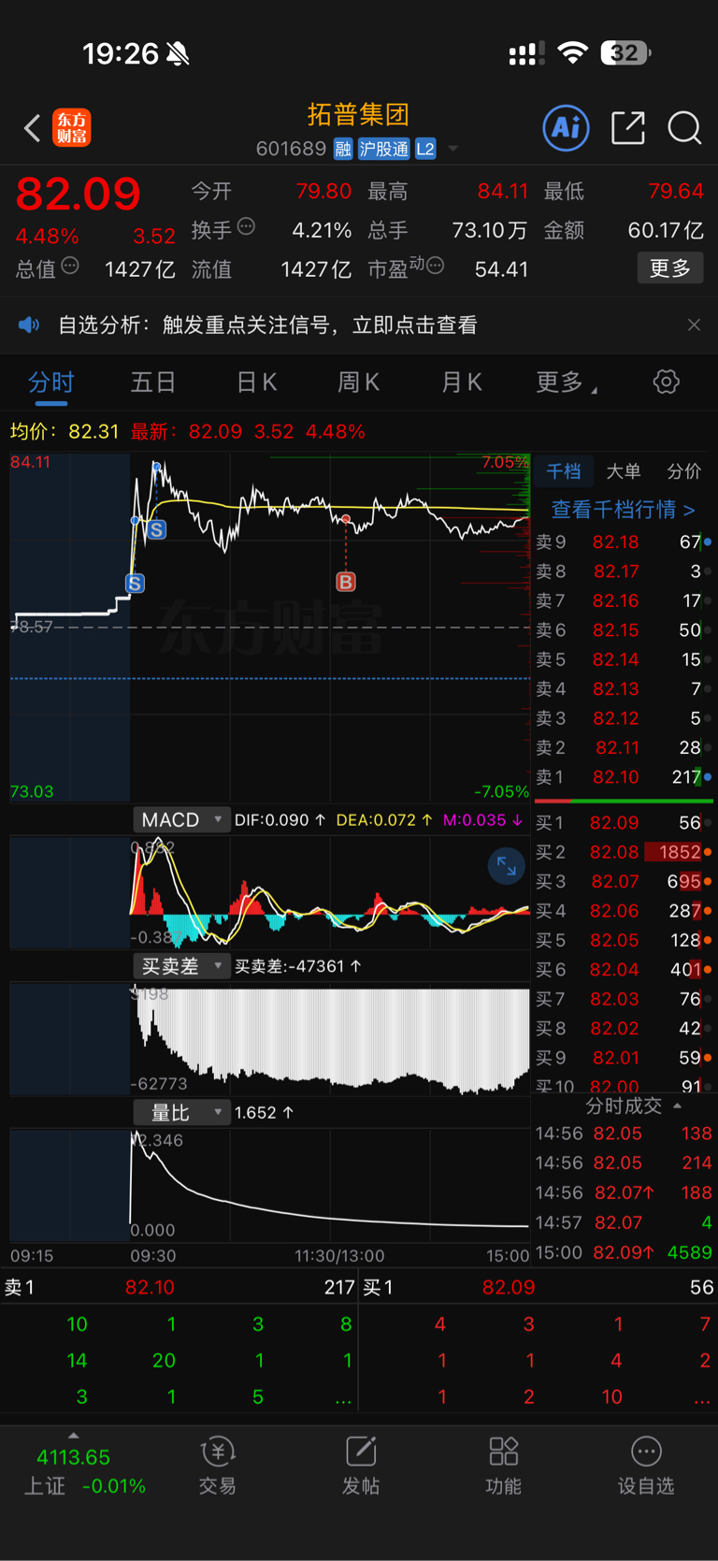Expand the MACD chart fullscreen icon
The image size is (718, 1561).
[506, 866]
